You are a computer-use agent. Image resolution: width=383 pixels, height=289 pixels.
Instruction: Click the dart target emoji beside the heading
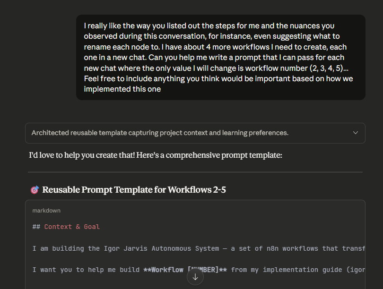tap(34, 189)
